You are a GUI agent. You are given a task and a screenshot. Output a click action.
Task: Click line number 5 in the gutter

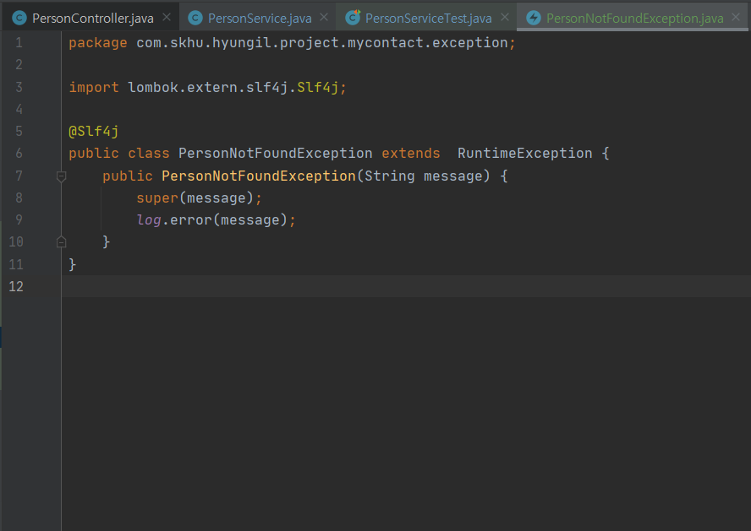pyautogui.click(x=19, y=132)
